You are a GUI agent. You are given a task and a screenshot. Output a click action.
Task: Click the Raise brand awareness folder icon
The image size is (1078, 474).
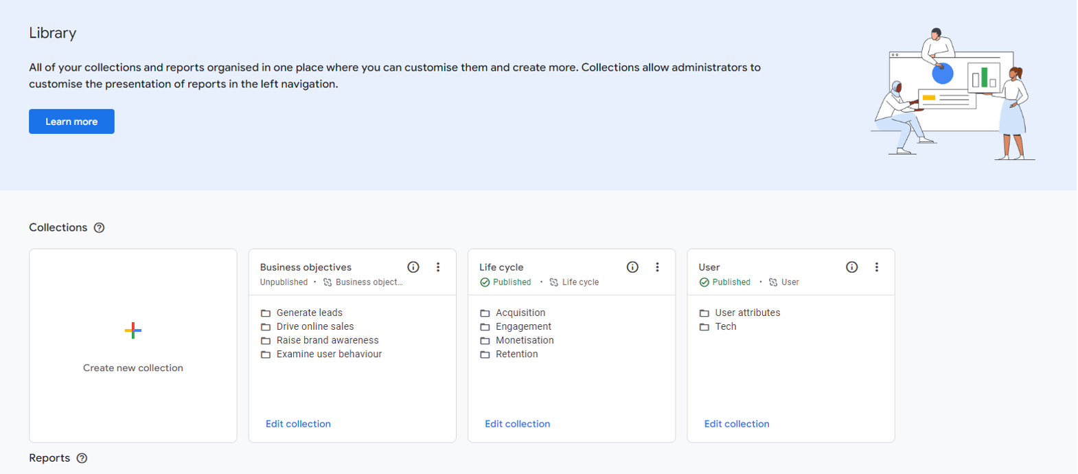click(266, 341)
